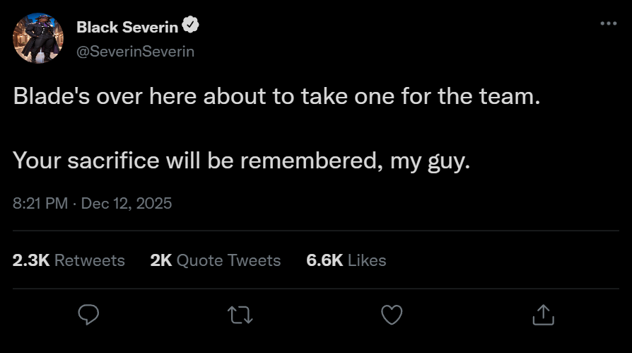The height and width of the screenshot is (353, 632).
Task: View the 2.3K Retweets list
Action: point(69,260)
